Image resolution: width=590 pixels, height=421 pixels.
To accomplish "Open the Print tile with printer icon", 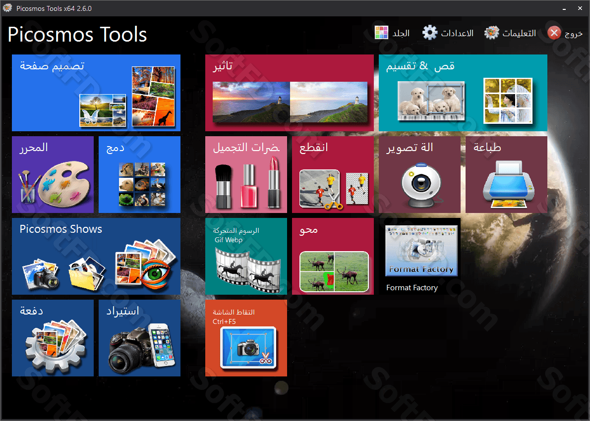I will (506, 174).
